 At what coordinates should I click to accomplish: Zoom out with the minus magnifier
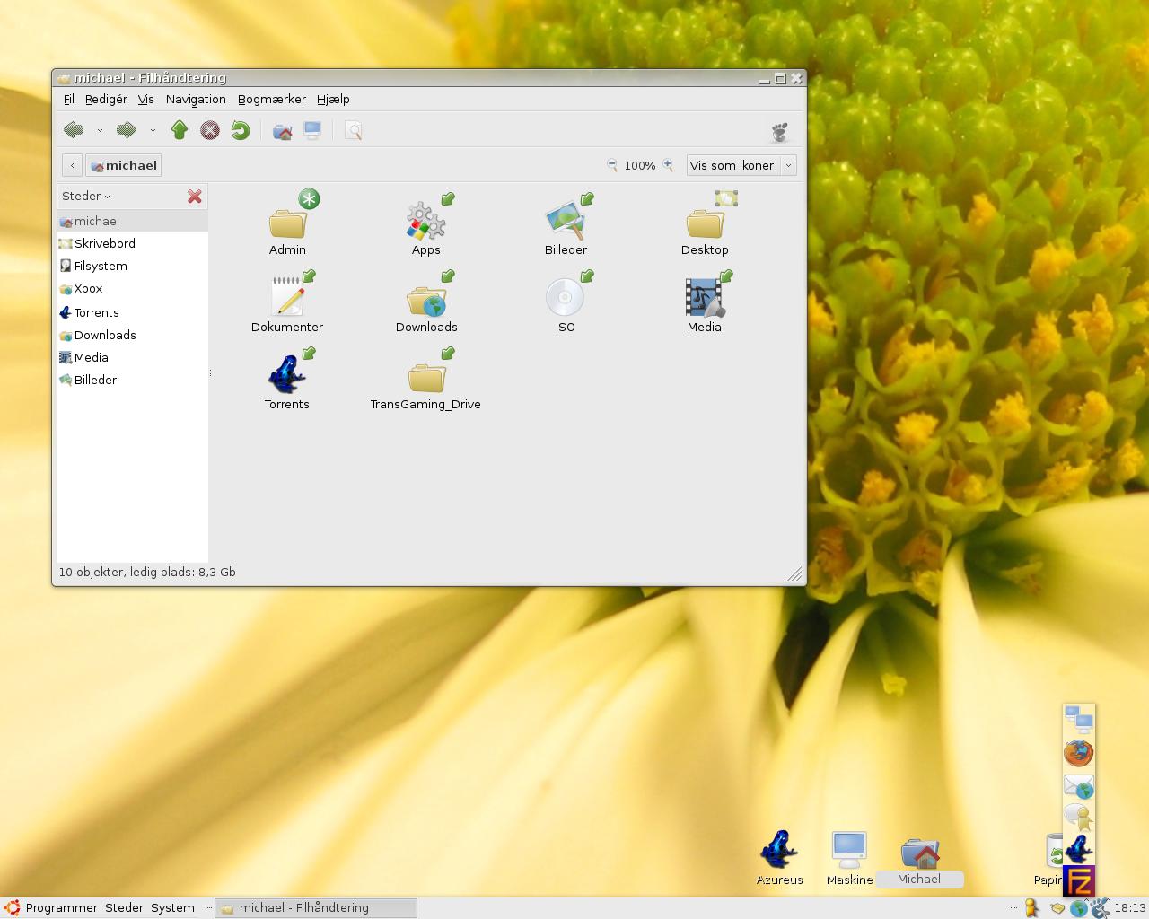click(x=612, y=165)
